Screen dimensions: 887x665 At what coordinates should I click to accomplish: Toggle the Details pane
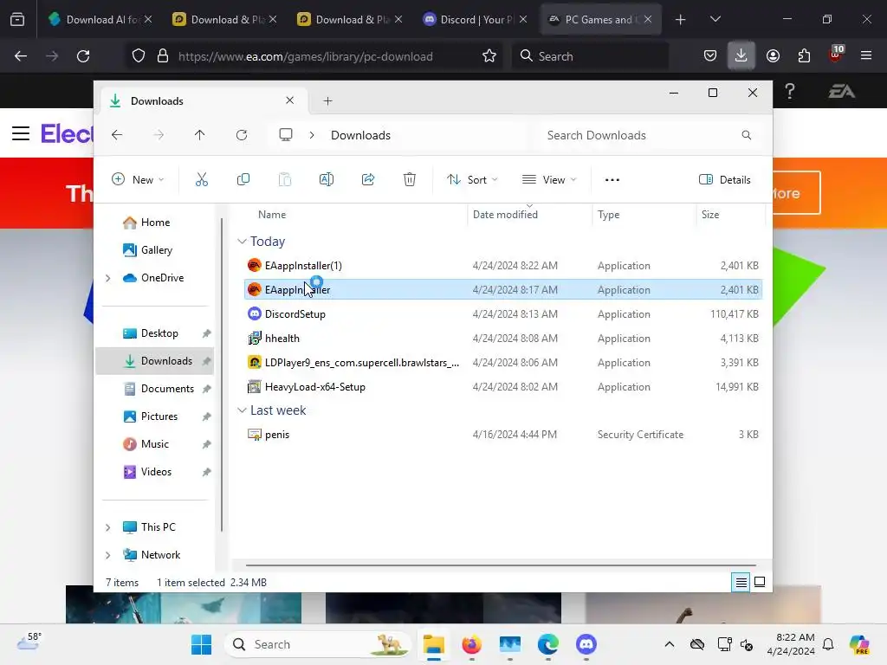[x=725, y=180]
